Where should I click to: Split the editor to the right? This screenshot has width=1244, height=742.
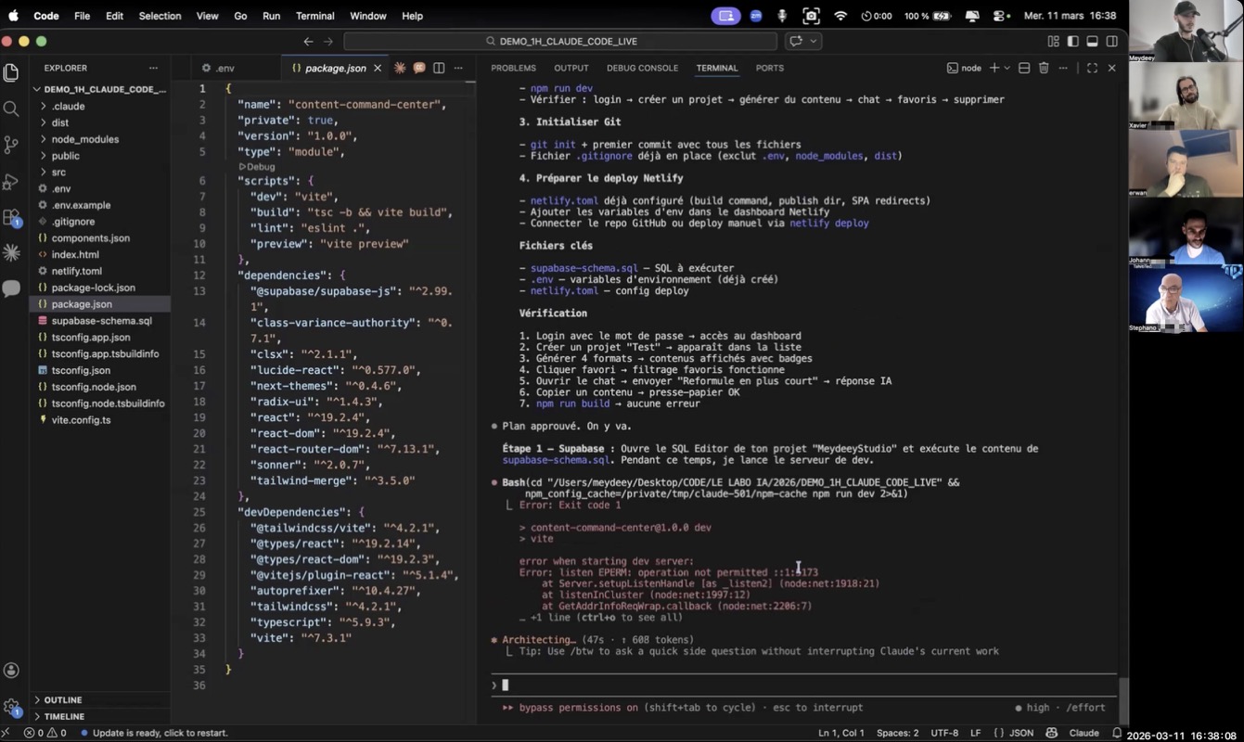(439, 68)
